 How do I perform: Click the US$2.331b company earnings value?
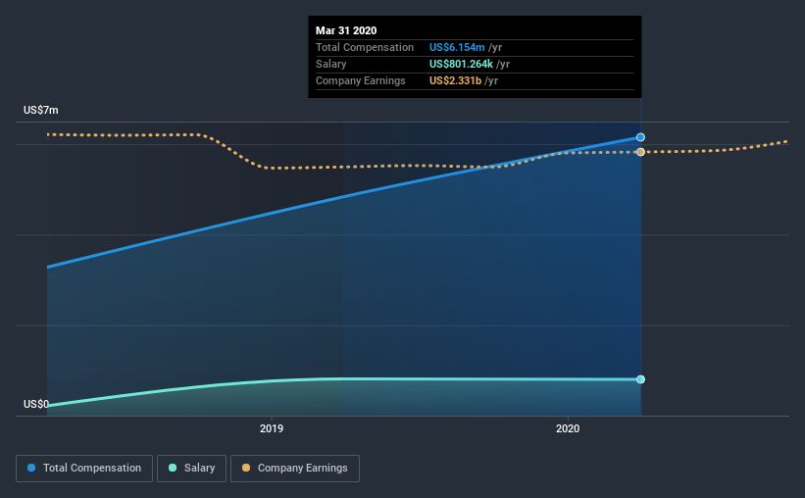[x=455, y=80]
